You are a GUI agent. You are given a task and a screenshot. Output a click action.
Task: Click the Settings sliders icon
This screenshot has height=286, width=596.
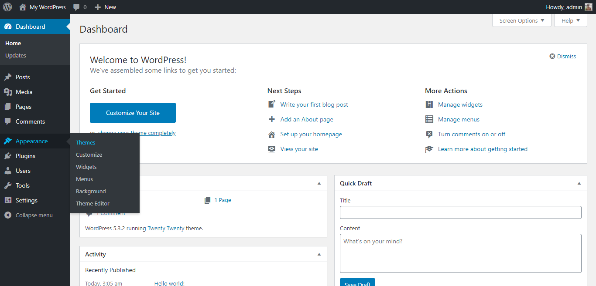(8, 200)
